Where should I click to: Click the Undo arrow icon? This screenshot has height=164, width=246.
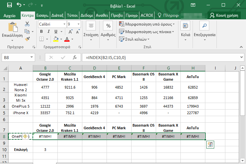pyautogui.click(x=19, y=5)
